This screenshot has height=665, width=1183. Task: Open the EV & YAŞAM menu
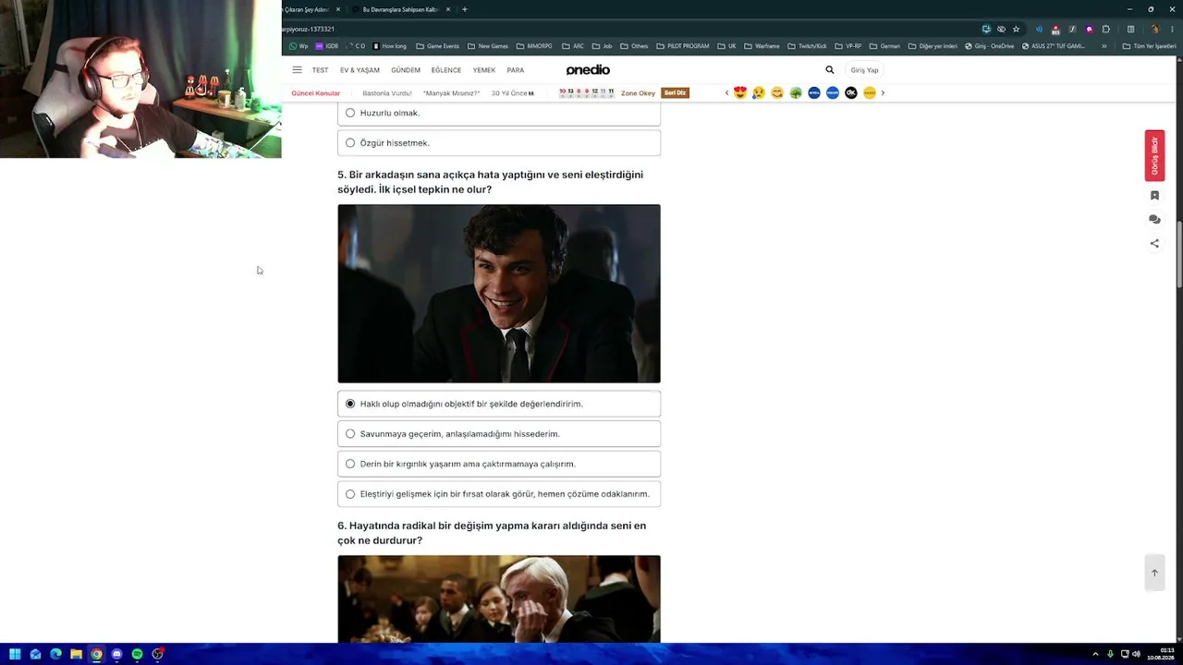tap(360, 70)
